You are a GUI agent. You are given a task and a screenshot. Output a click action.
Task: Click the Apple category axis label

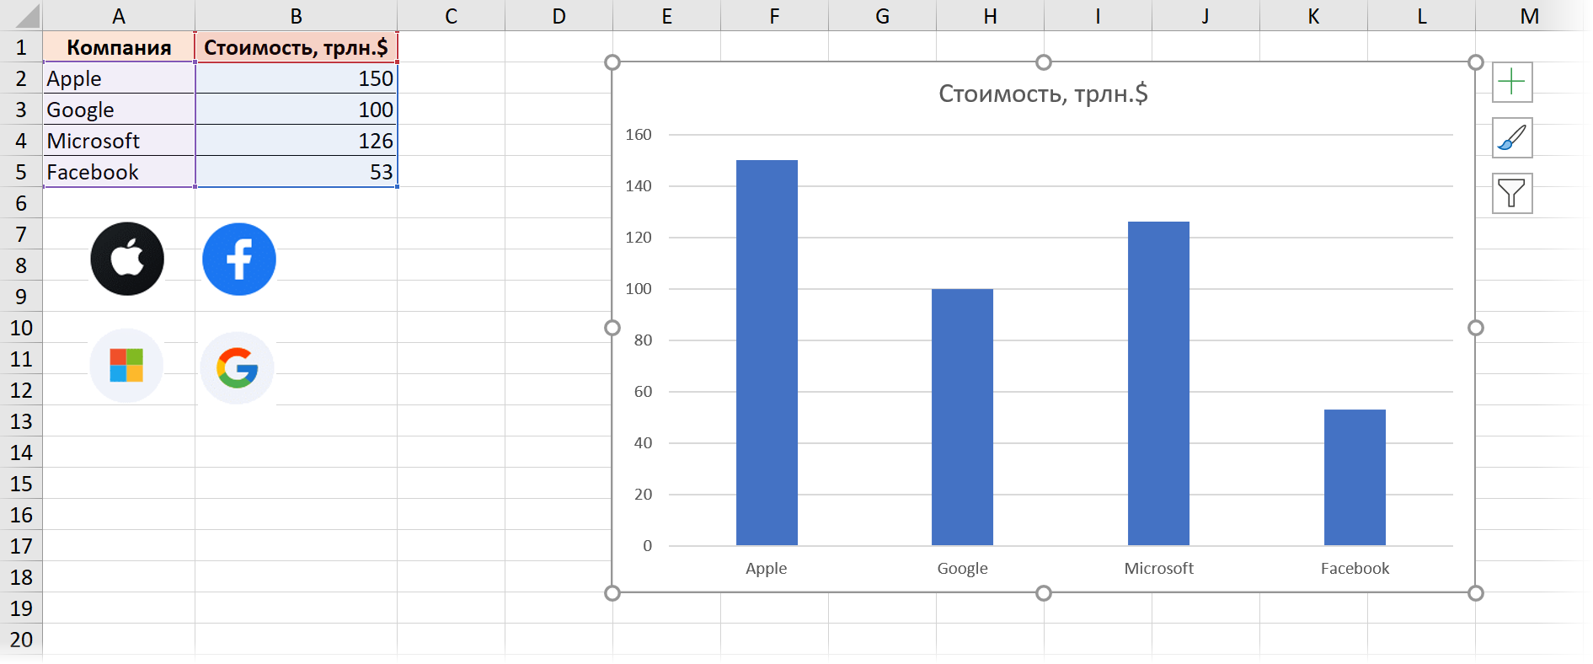point(767,569)
